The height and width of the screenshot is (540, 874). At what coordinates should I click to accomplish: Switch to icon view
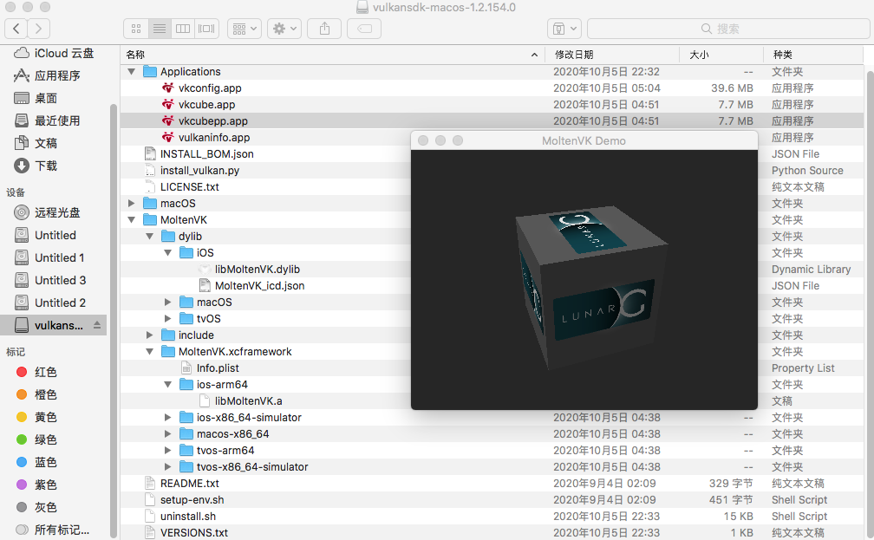(135, 29)
